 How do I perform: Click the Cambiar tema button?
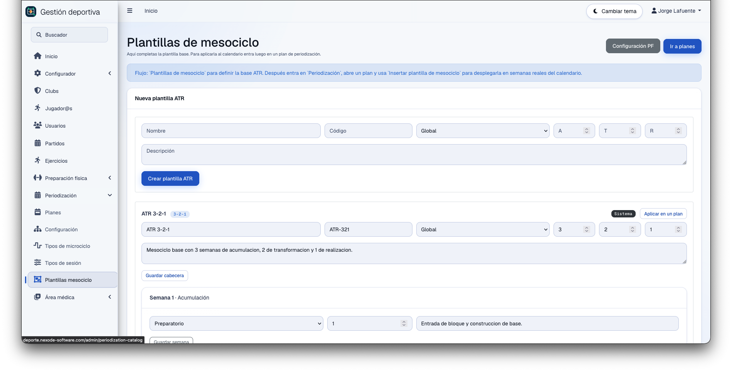point(614,11)
